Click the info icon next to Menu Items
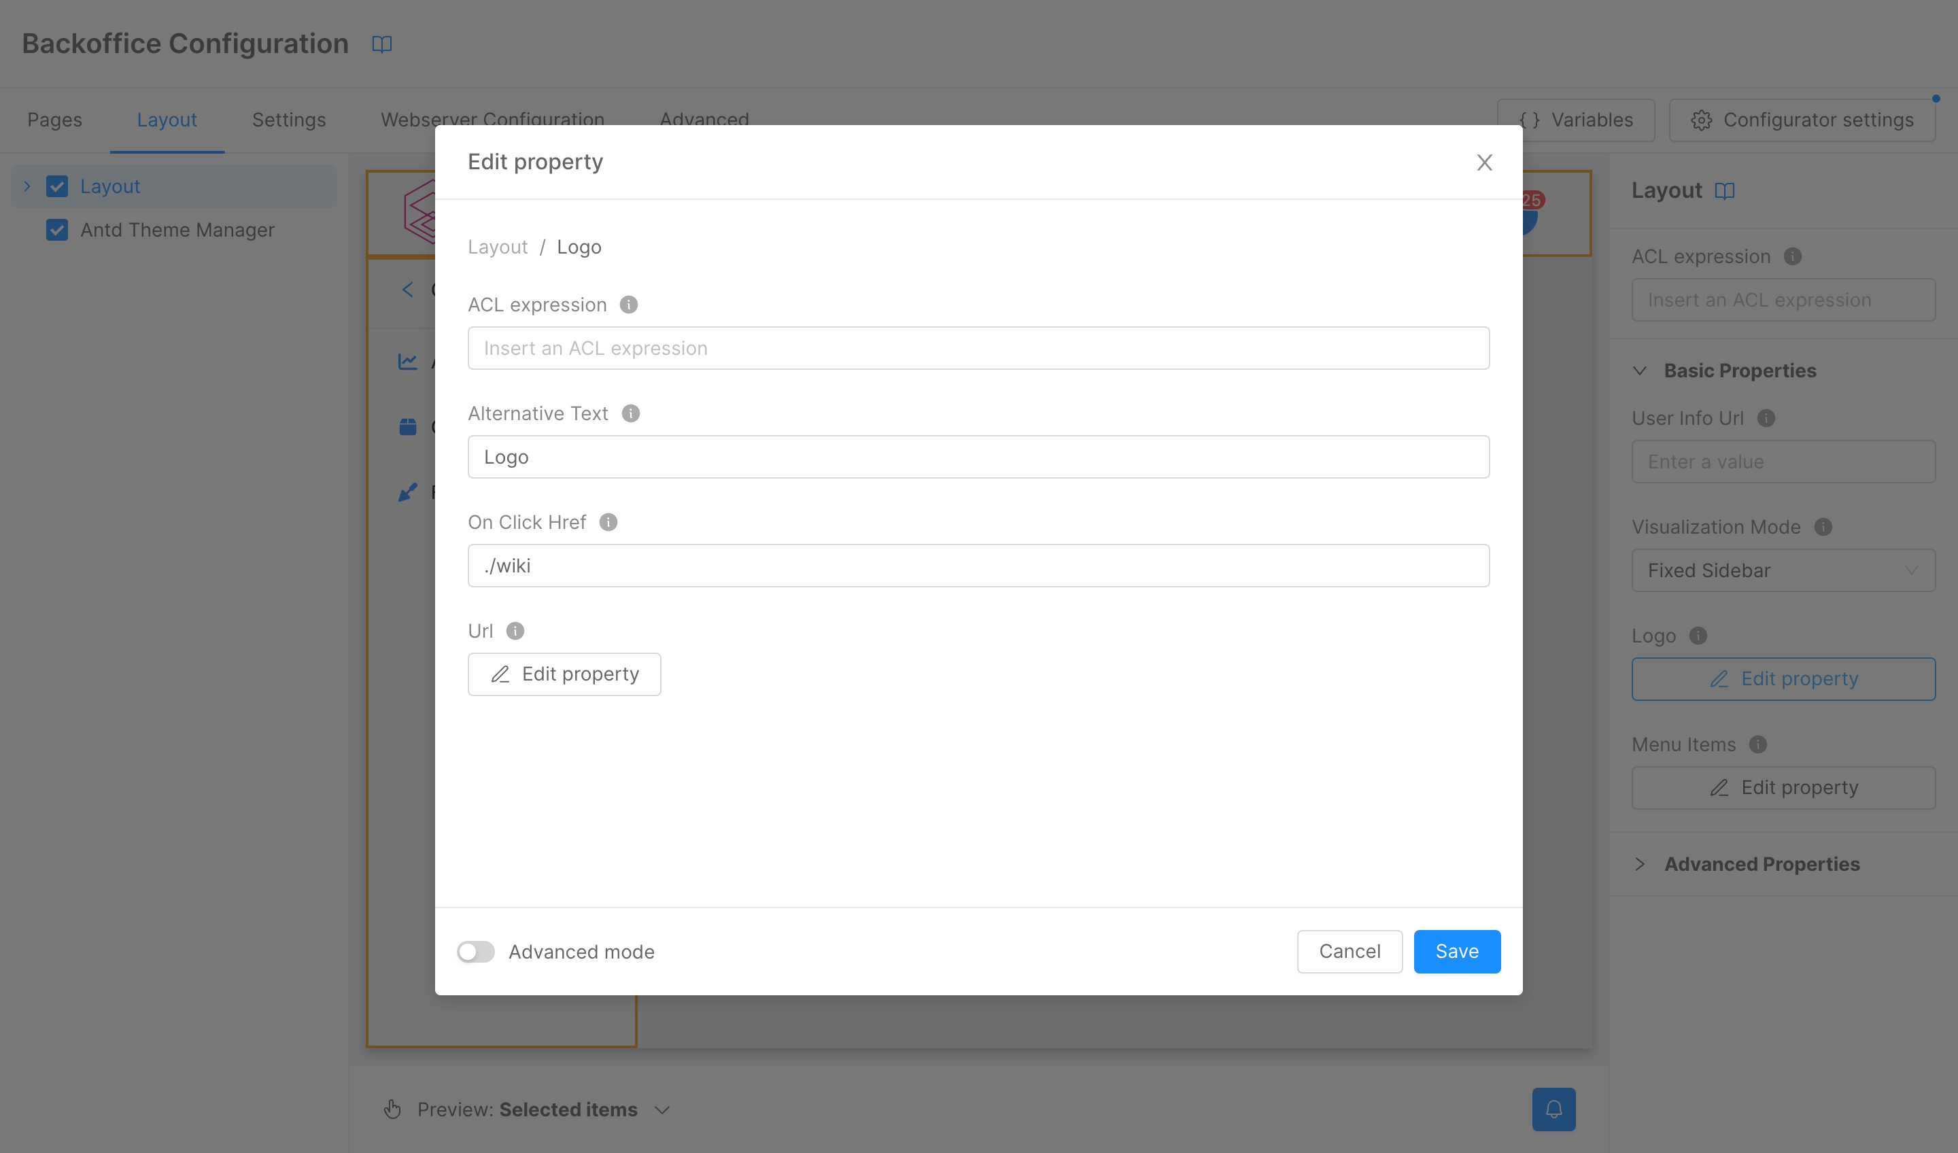 1758,744
